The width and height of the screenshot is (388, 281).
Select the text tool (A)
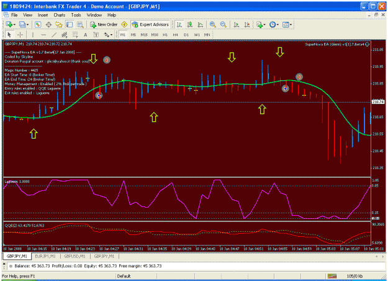86,35
